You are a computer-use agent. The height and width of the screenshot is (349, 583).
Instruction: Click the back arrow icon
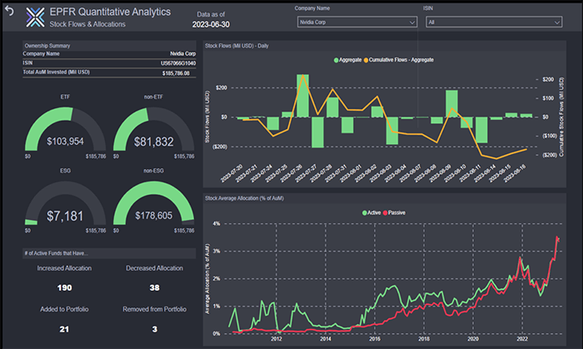click(x=9, y=11)
